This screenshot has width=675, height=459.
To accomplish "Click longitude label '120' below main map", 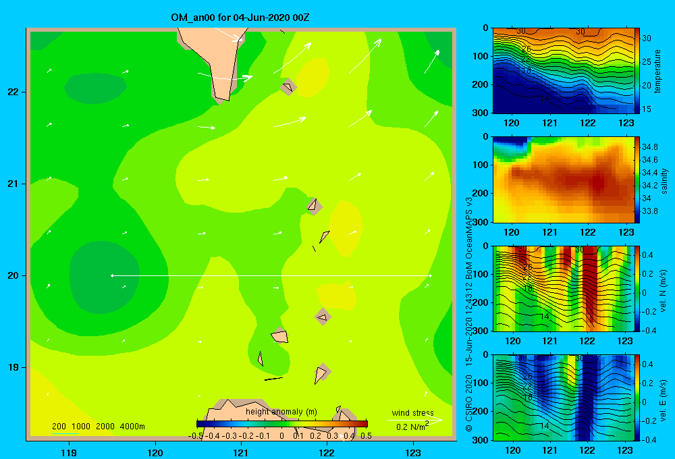I will pos(155,452).
